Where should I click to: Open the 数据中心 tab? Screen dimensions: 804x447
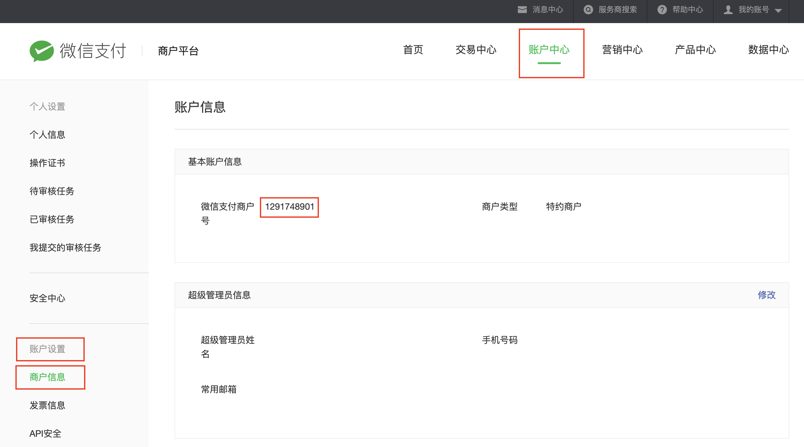tap(768, 50)
